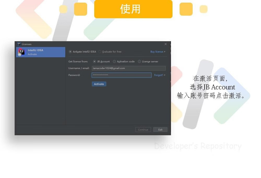Focus the Username / email input field

tap(128, 68)
